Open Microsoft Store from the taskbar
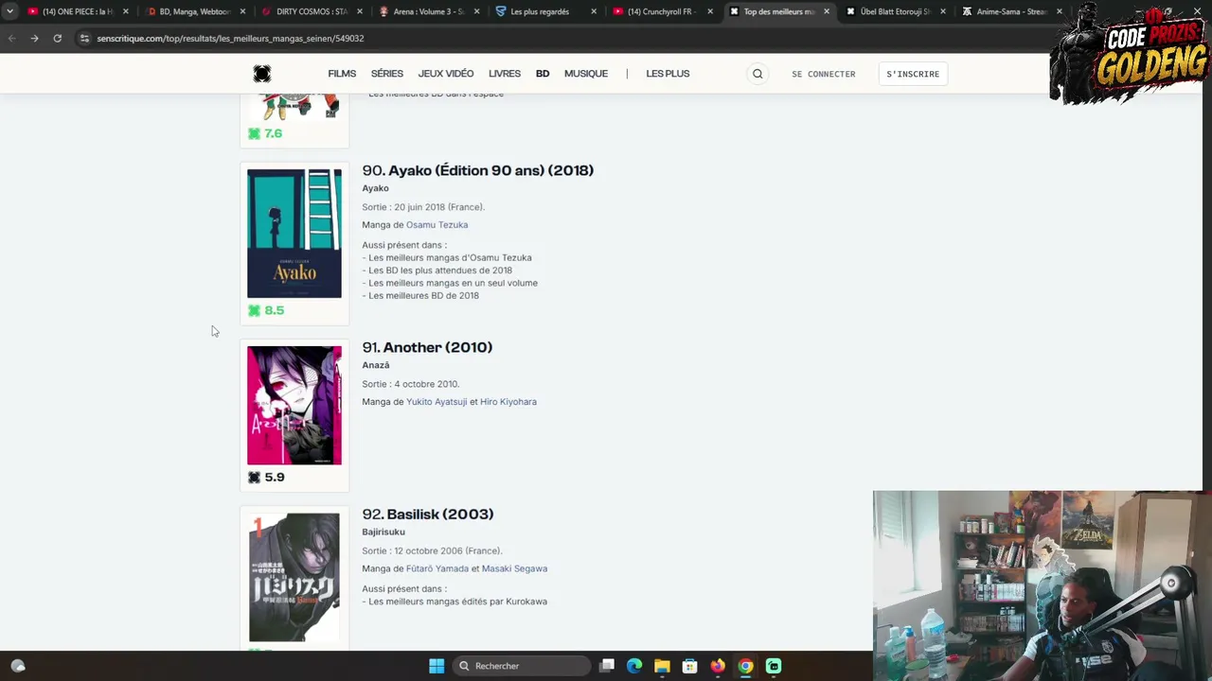This screenshot has height=681, width=1212. pyautogui.click(x=689, y=666)
